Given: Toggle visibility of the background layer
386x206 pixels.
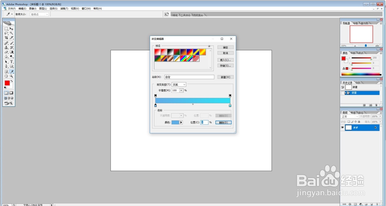Looking at the screenshot, I should click(x=342, y=127).
